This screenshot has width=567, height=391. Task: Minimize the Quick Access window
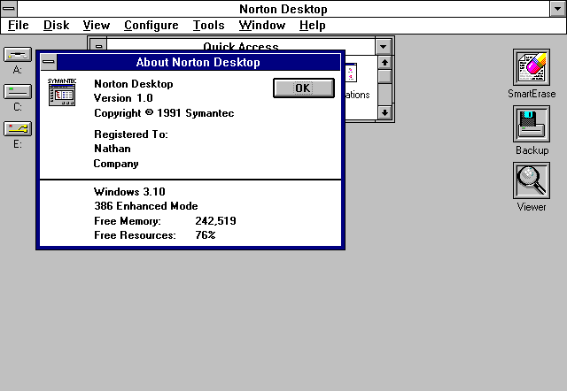point(384,47)
